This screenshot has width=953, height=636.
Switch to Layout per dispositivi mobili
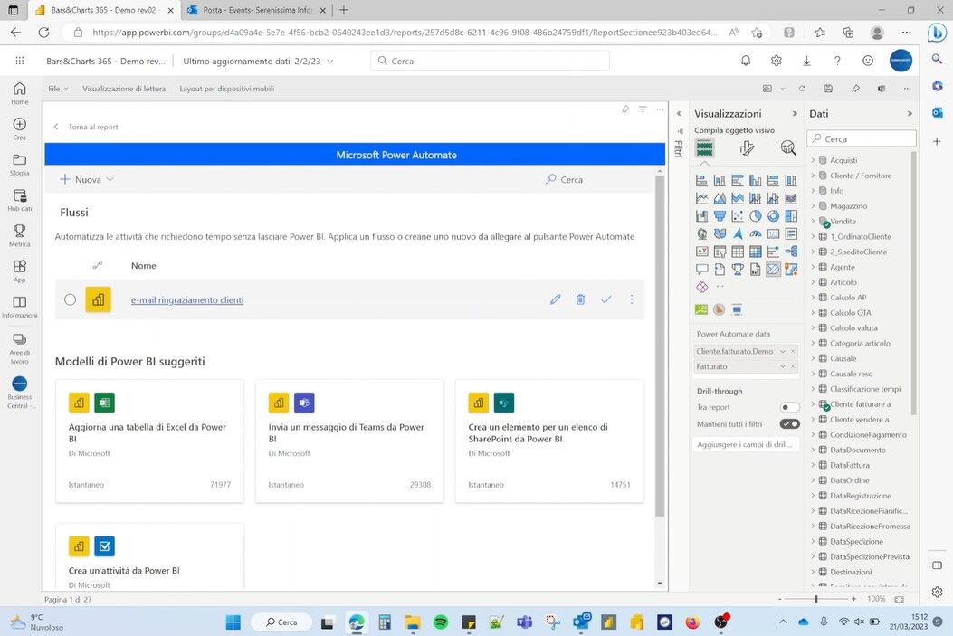point(226,89)
